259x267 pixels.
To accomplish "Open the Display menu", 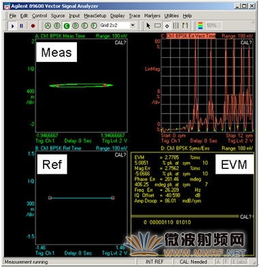I will click(x=117, y=16).
